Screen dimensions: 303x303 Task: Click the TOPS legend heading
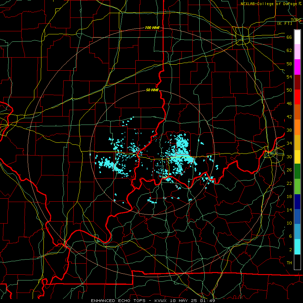coord(296,20)
